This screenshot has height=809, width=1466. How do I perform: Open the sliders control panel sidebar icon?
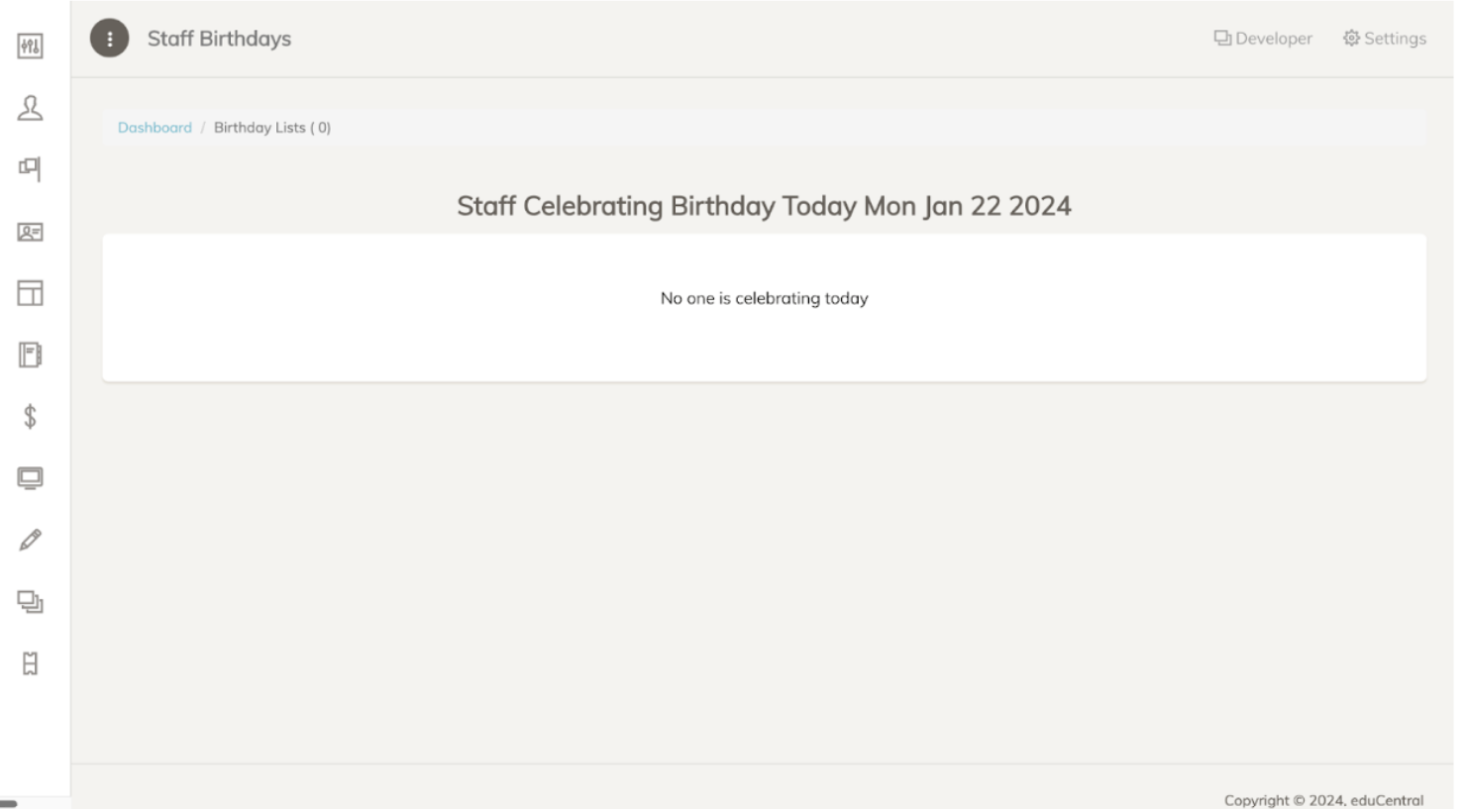click(30, 47)
